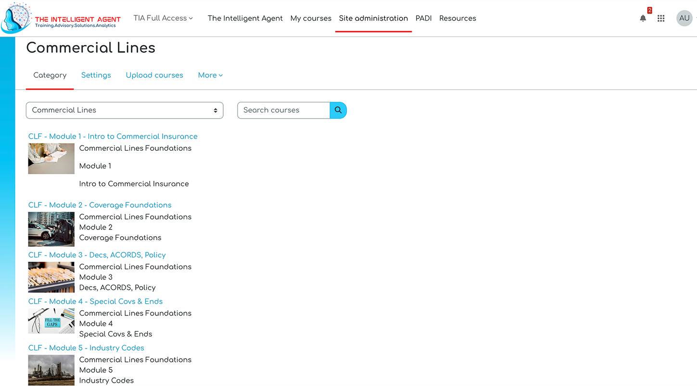Expand the TIA Full Access dropdown

pos(163,18)
